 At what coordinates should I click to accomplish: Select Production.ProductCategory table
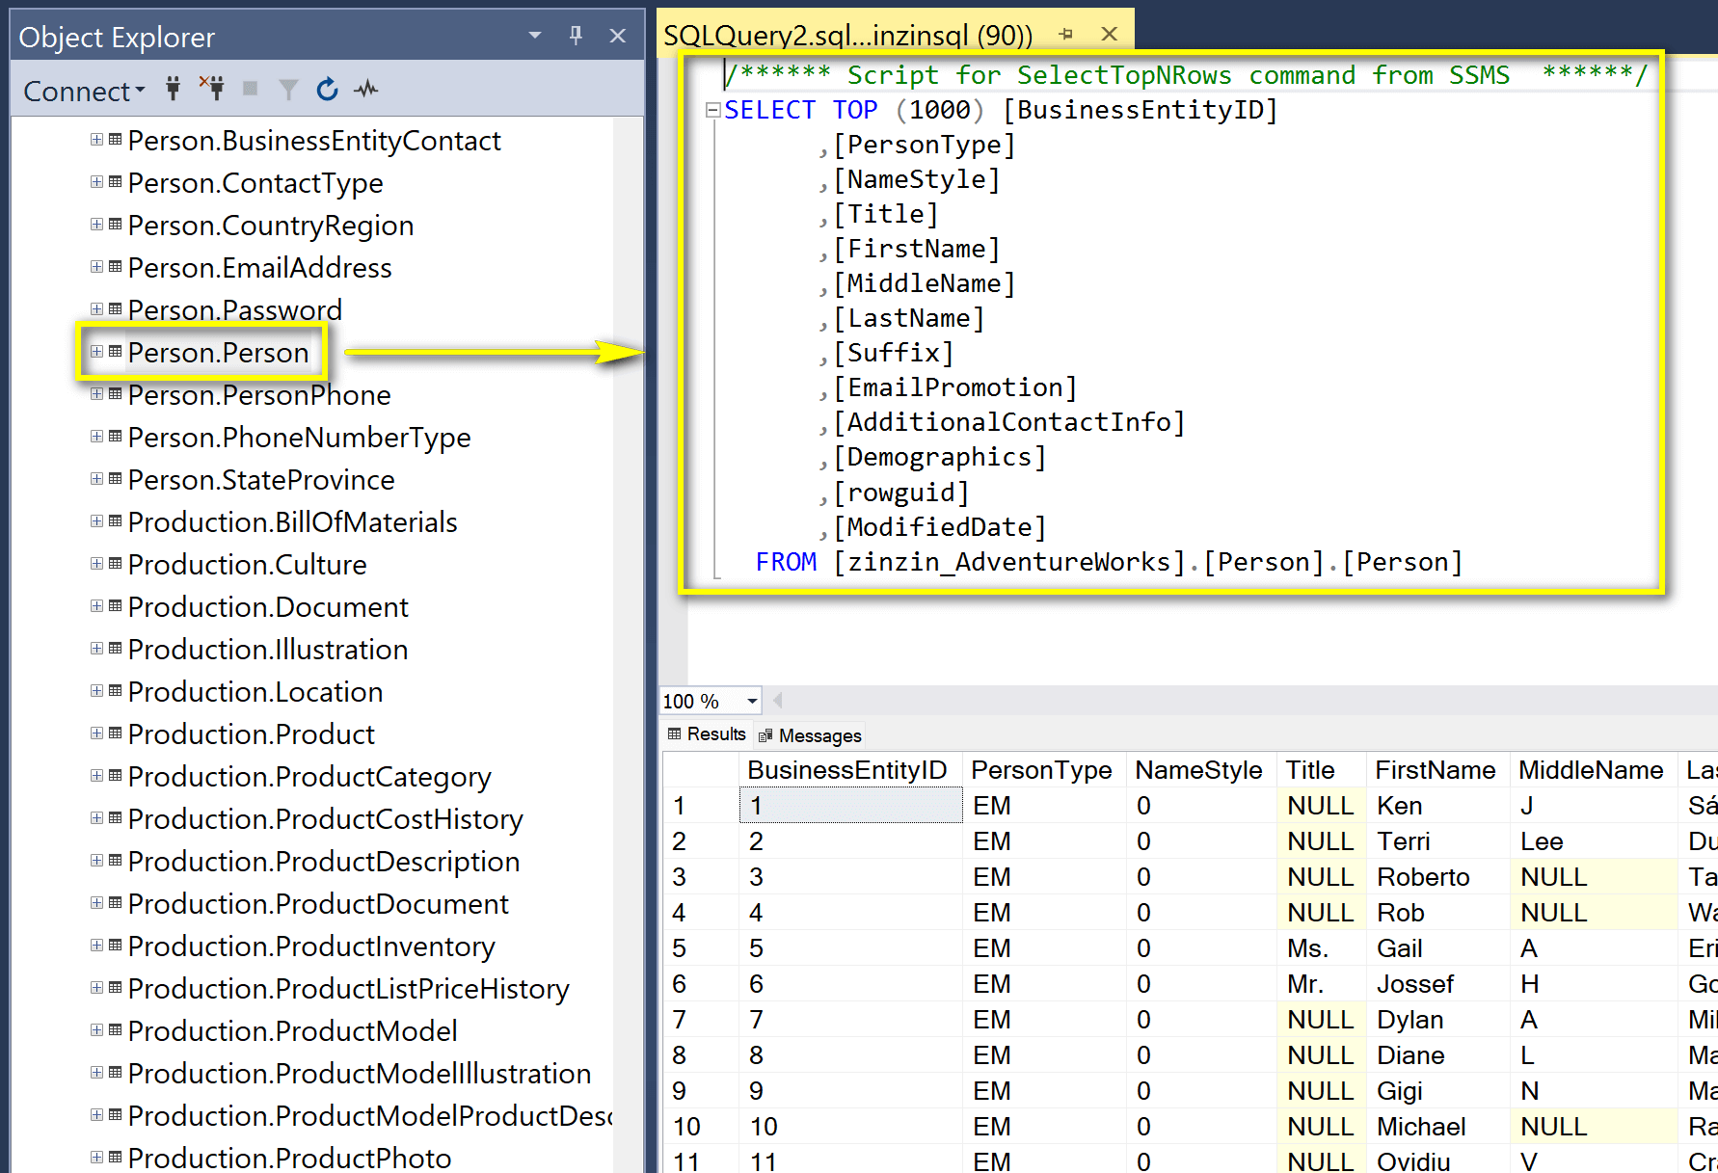[x=309, y=777]
